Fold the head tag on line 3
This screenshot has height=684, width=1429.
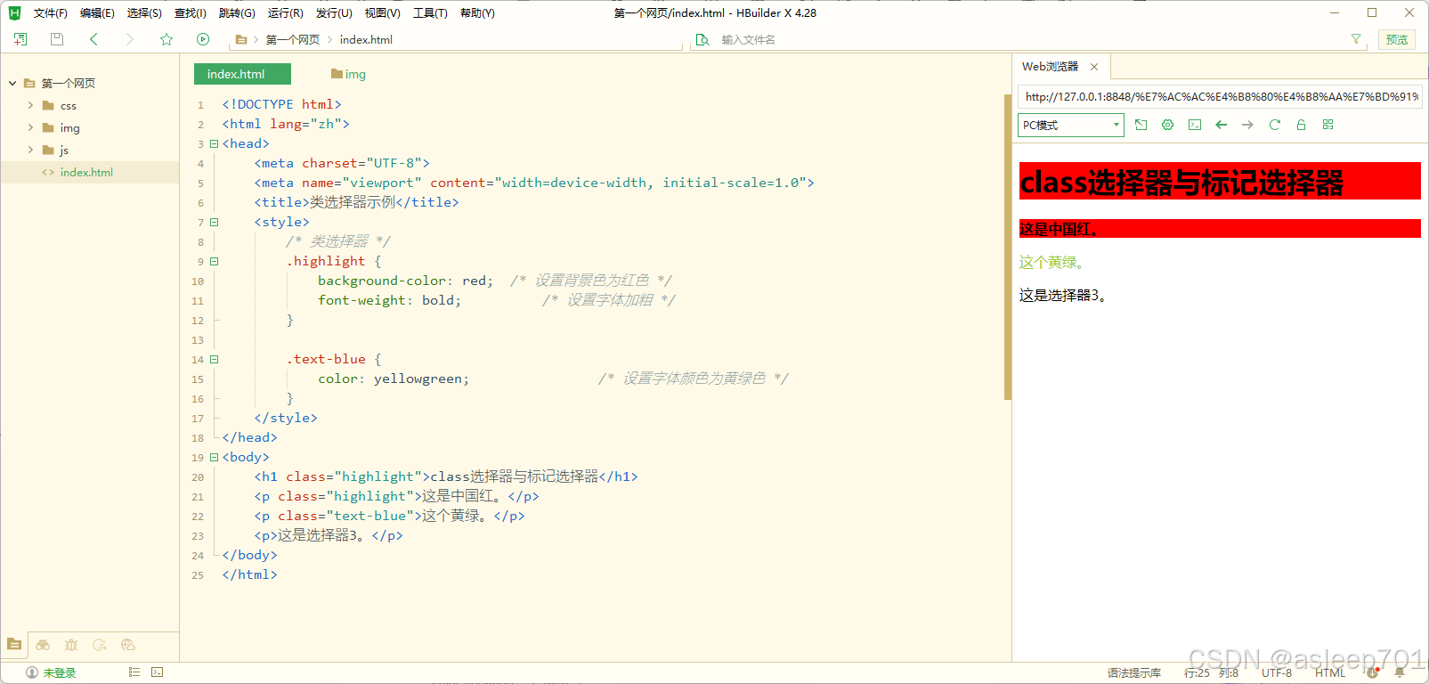[x=214, y=143]
